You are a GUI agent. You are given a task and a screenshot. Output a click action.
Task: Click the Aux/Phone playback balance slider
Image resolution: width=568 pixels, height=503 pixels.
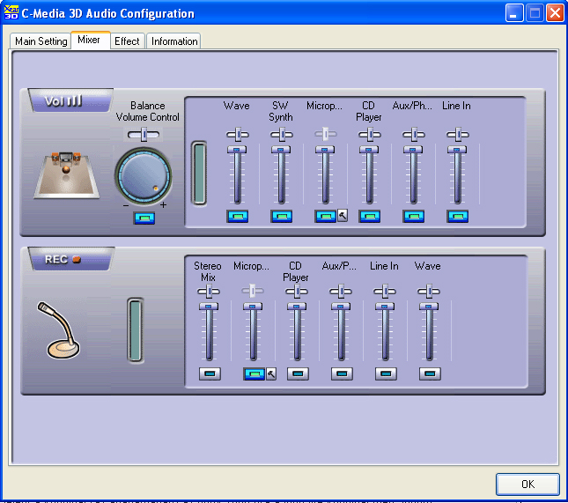pyautogui.click(x=414, y=135)
